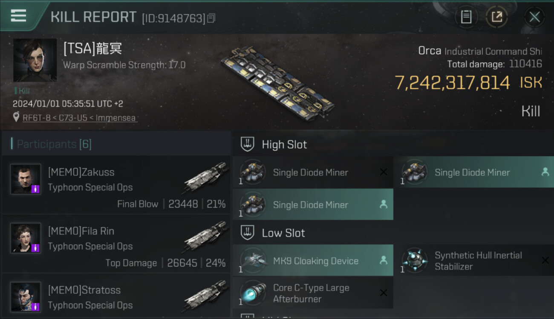Open the victim pilot portrait

click(35, 60)
